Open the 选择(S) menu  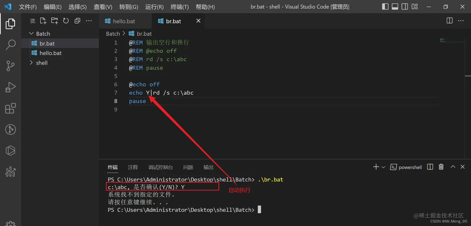click(x=78, y=7)
